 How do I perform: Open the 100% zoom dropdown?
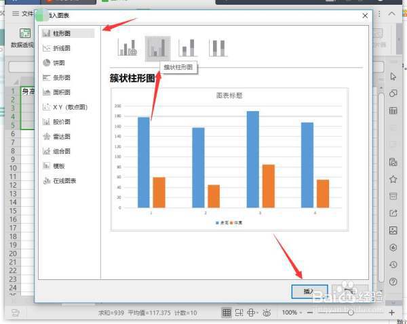click(292, 312)
